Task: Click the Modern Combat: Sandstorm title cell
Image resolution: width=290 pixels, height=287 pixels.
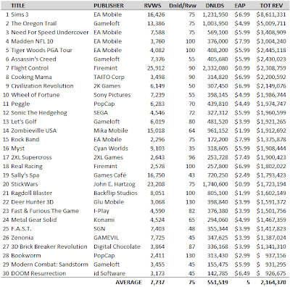Action: (x=49, y=265)
